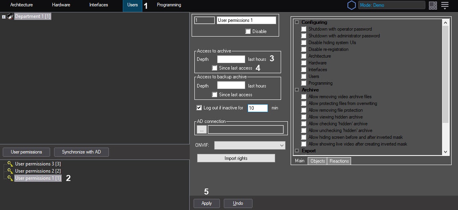Switch to the Hardware tab

pos(61,5)
